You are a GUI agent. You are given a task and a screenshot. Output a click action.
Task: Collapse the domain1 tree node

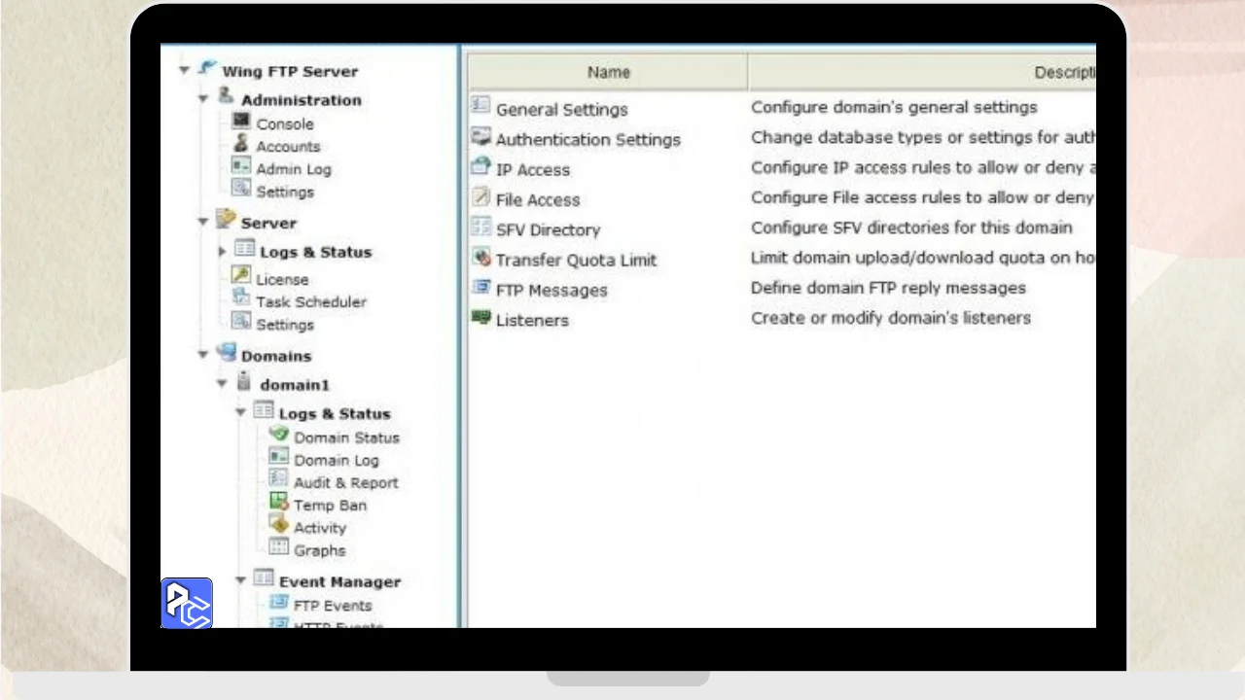pyautogui.click(x=223, y=384)
